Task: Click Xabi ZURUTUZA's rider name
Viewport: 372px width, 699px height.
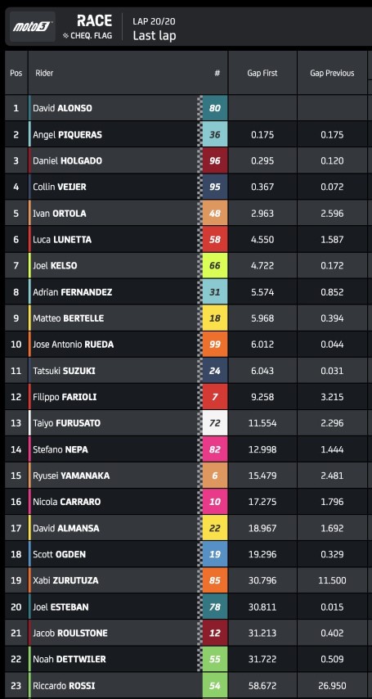Action: pyautogui.click(x=65, y=580)
